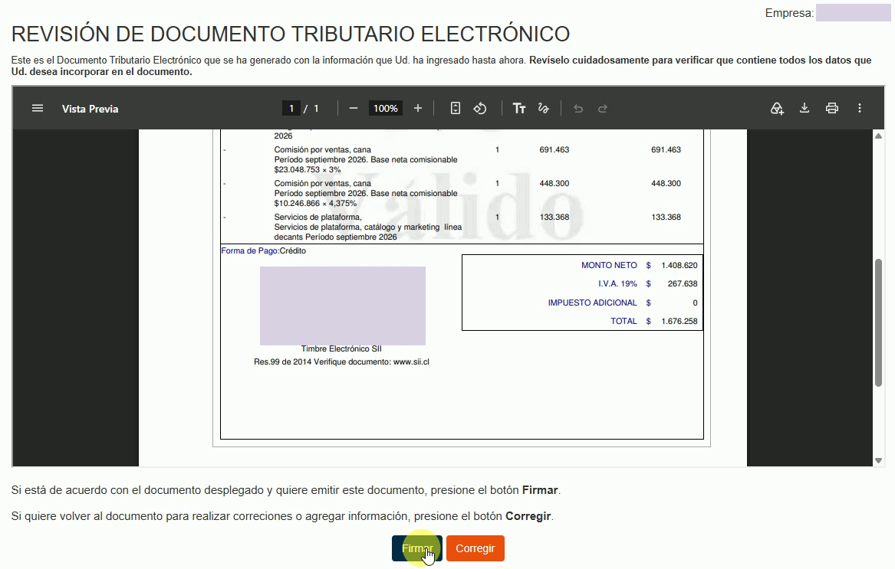Image resolution: width=895 pixels, height=569 pixels.
Task: Click Forma de Pago:Crédito text
Action: (264, 251)
